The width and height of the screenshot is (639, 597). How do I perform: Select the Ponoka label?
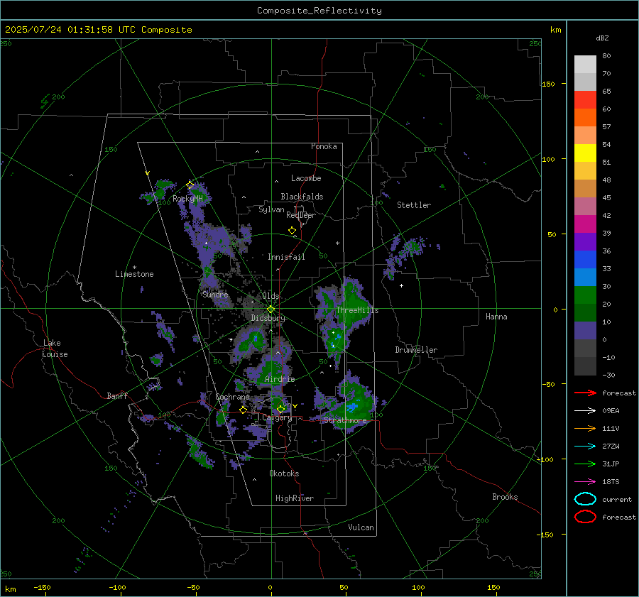click(324, 146)
